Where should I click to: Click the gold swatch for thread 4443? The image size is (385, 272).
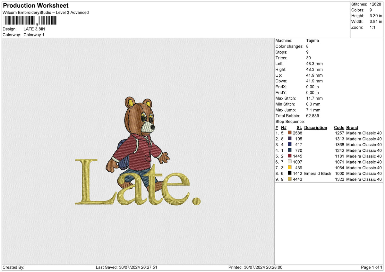290,179
